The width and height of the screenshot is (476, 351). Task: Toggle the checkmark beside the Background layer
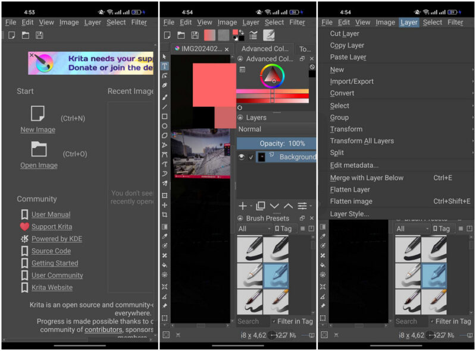(250, 156)
